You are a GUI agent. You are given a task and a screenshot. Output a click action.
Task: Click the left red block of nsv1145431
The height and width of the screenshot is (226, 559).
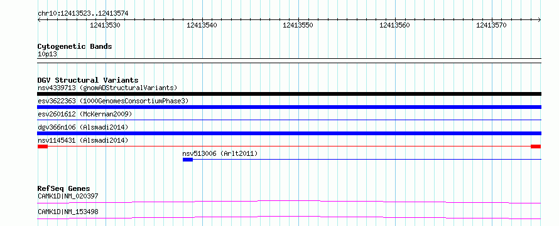coord(43,146)
